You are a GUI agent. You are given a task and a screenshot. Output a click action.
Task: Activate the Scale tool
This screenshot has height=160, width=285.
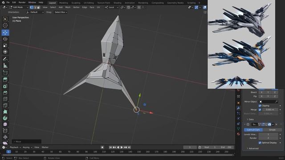click(x=5, y=45)
